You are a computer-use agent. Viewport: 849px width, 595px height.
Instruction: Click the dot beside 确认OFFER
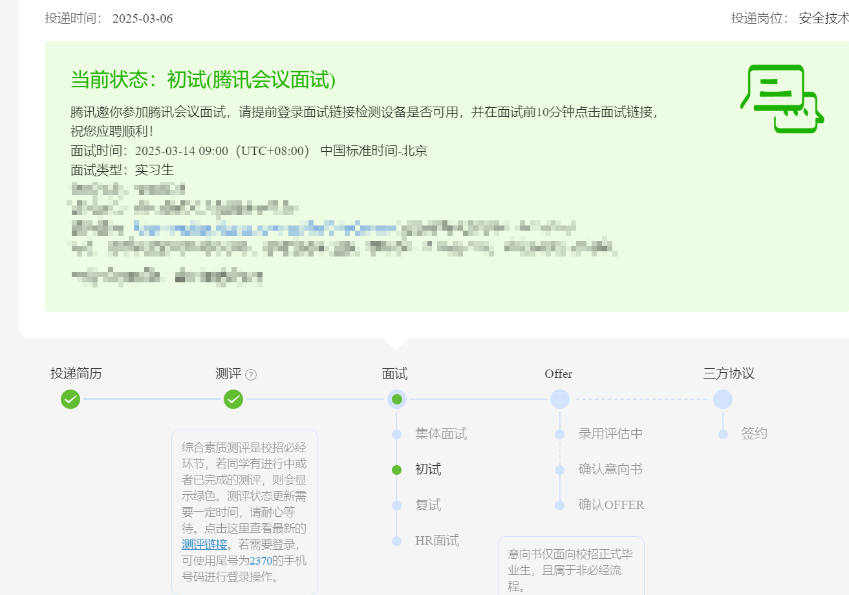click(560, 505)
